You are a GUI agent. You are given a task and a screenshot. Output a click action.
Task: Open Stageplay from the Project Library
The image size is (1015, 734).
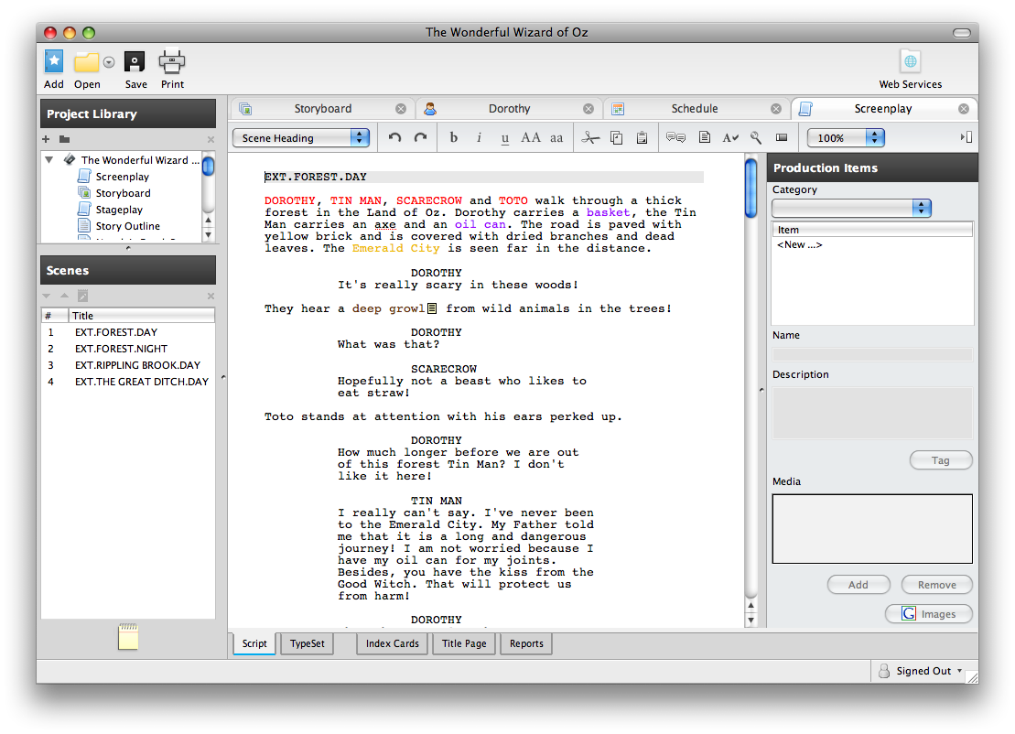coord(119,210)
